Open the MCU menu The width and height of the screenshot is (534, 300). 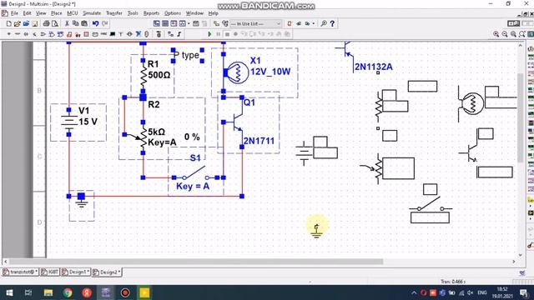[x=73, y=13]
